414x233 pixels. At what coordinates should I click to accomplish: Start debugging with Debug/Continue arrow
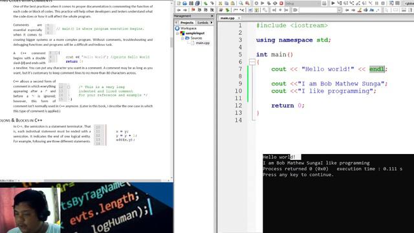pyautogui.click(x=333, y=3)
